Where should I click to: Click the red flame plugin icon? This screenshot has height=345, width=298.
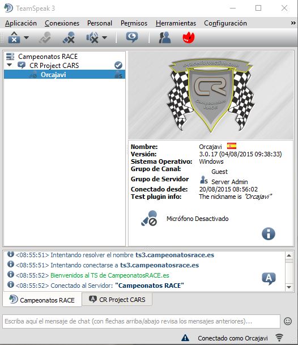189,37
